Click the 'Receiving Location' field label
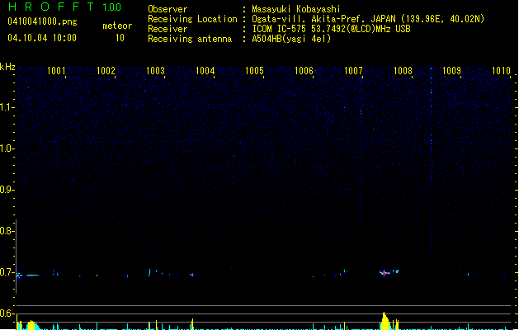Screen dimensions: 519x330 point(192,19)
